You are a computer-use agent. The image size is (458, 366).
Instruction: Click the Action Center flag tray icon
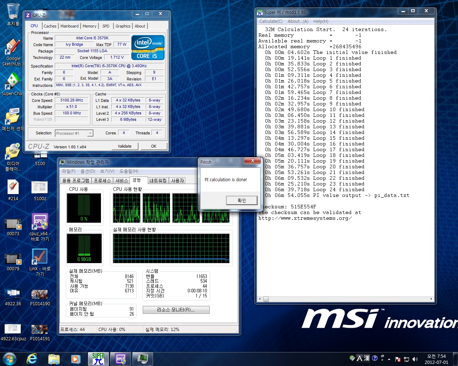pyautogui.click(x=398, y=359)
